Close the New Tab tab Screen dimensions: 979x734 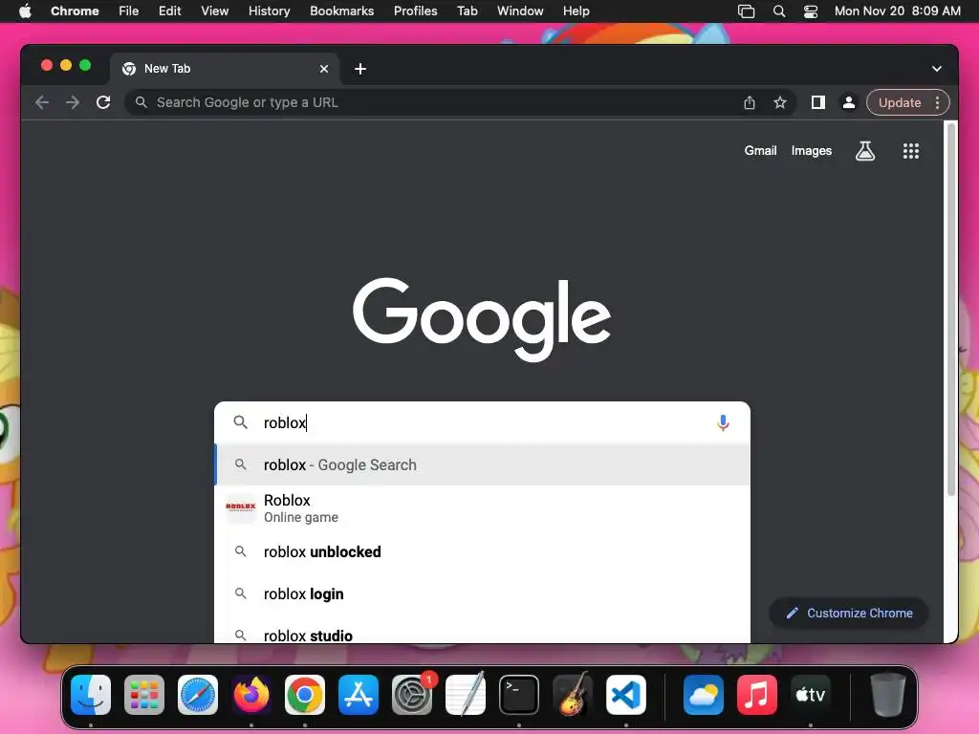[324, 69]
